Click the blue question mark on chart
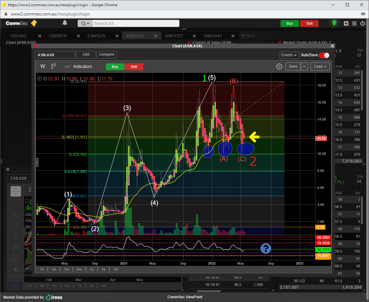The image size is (369, 302). (266, 248)
